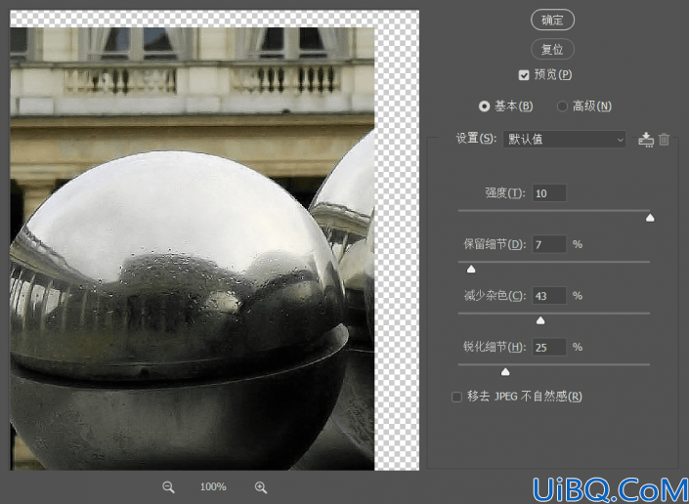Click the delete settings trash icon
Image resolution: width=689 pixels, height=504 pixels.
click(x=664, y=140)
